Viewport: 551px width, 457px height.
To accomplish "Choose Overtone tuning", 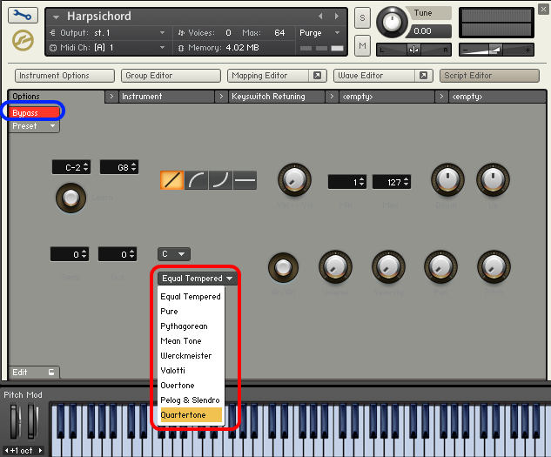I will click(191, 386).
